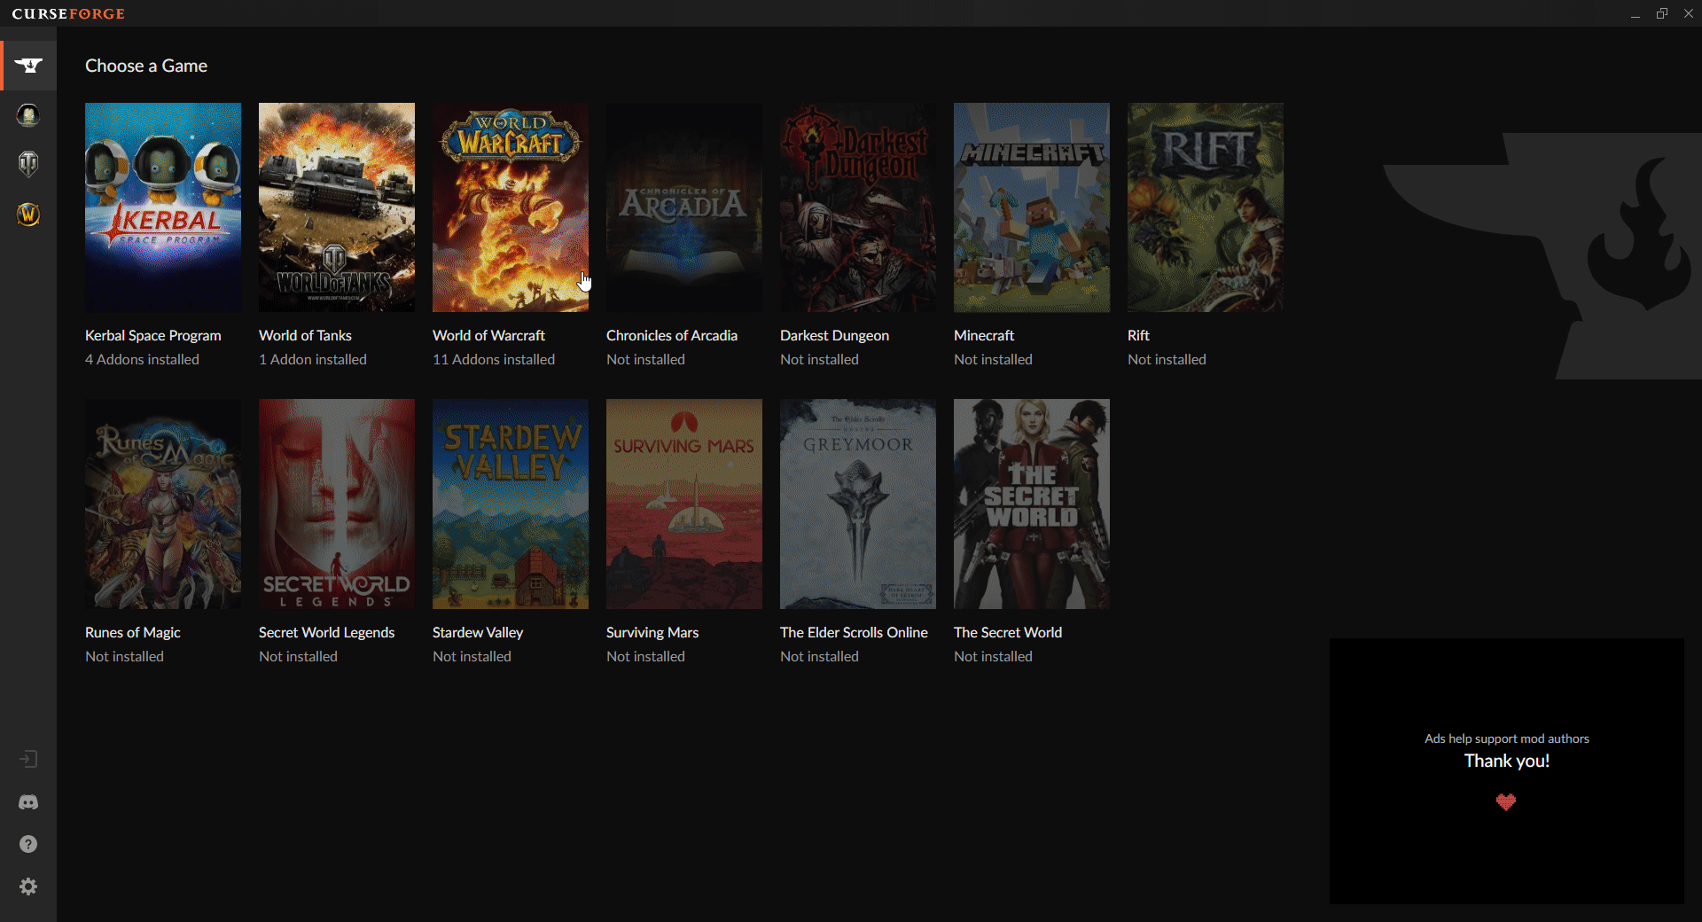Click The Secret World title text
The image size is (1702, 922).
coord(1008,633)
